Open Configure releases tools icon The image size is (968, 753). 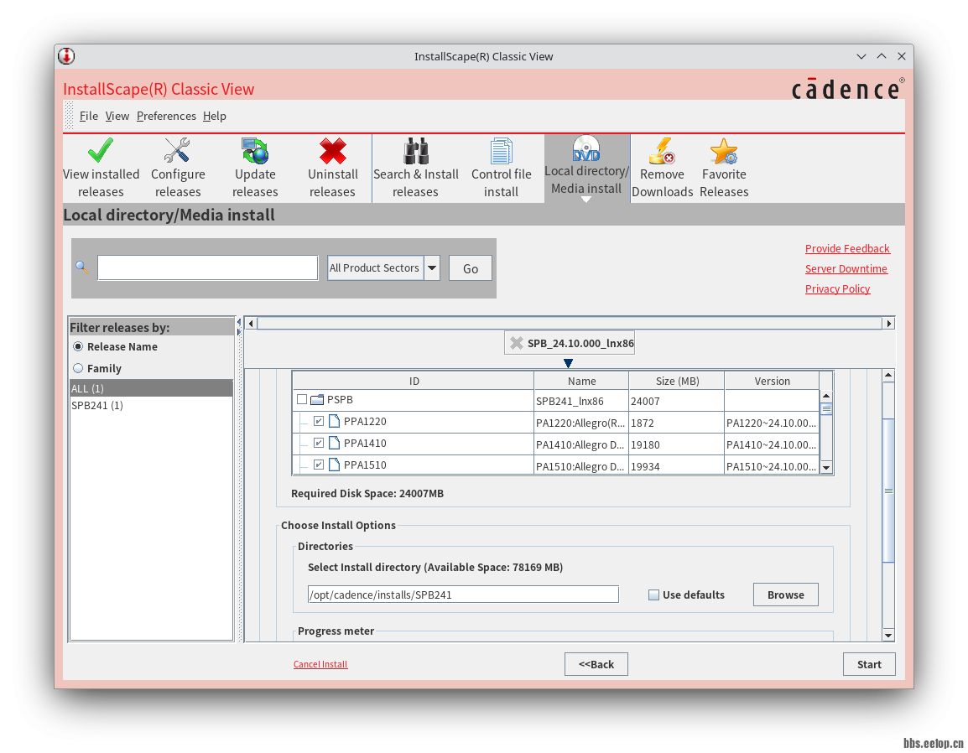(x=177, y=151)
